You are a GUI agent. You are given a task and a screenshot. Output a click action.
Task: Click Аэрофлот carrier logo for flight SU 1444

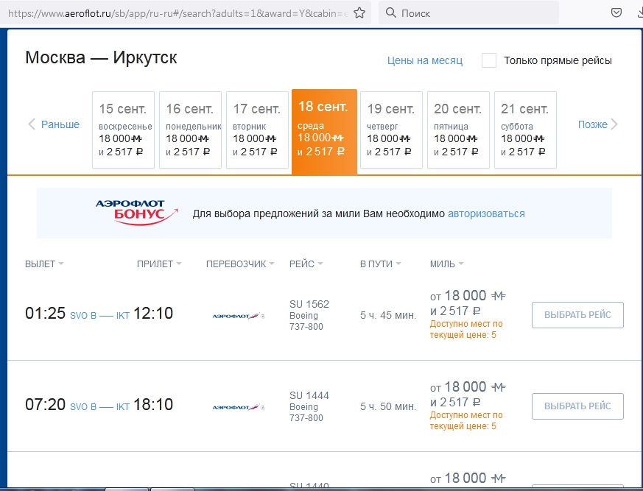(238, 406)
